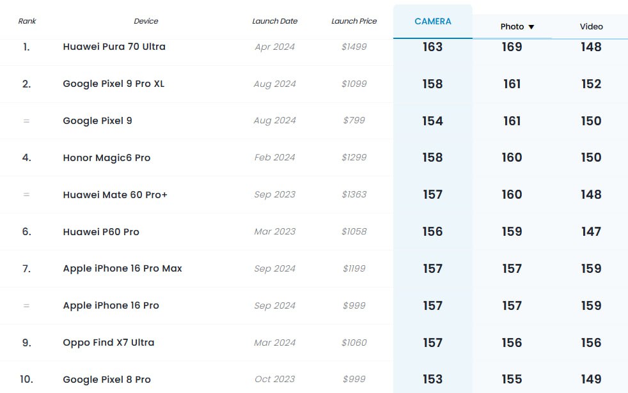Select the CAMERA tab

432,22
